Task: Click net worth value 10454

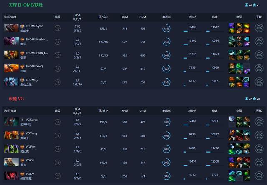Action: (192, 161)
